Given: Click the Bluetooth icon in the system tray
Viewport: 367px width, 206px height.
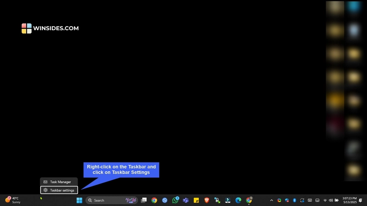Looking at the screenshot, I should [x=295, y=200].
